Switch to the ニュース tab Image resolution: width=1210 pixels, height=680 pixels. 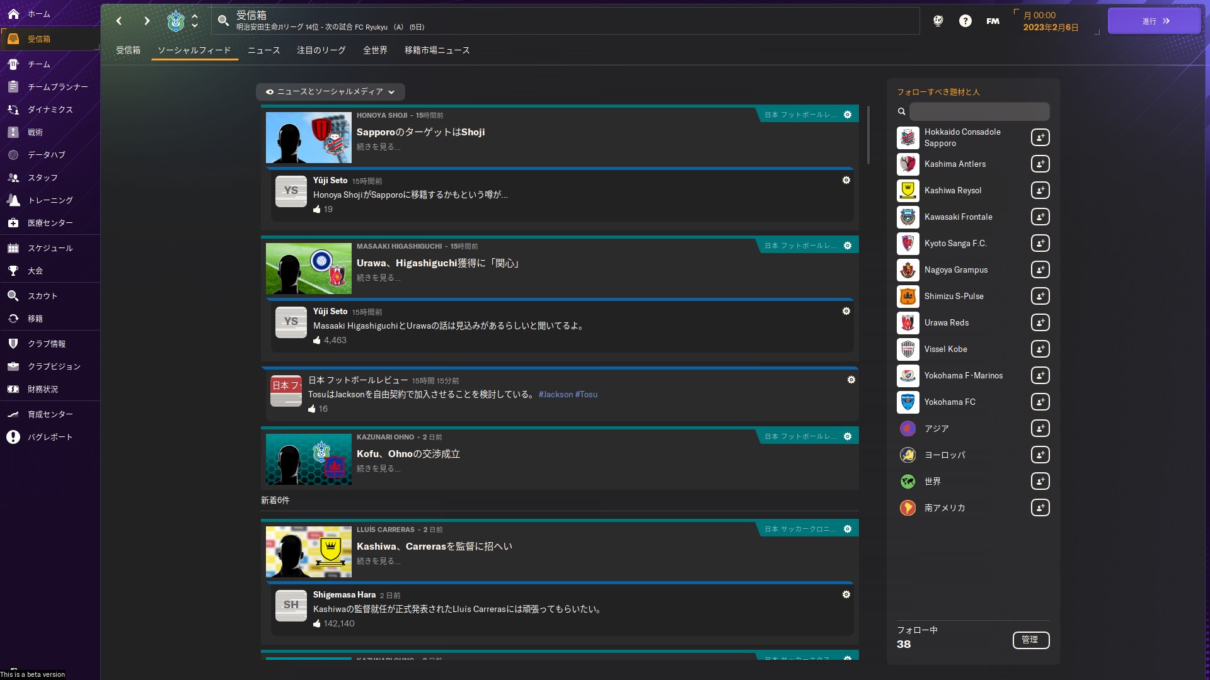coord(263,50)
